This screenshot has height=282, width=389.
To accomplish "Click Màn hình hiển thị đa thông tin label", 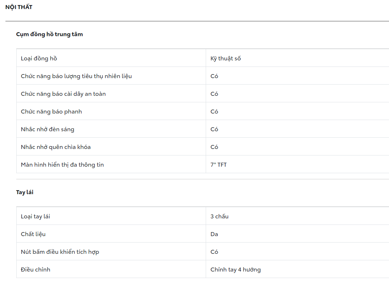I will tap(62, 165).
